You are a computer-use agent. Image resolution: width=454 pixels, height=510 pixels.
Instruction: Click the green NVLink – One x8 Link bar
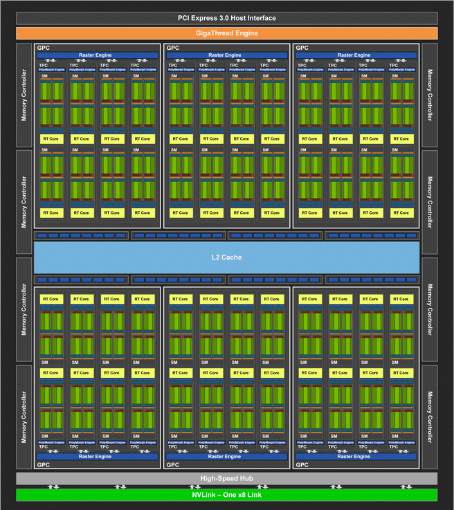[227, 495]
